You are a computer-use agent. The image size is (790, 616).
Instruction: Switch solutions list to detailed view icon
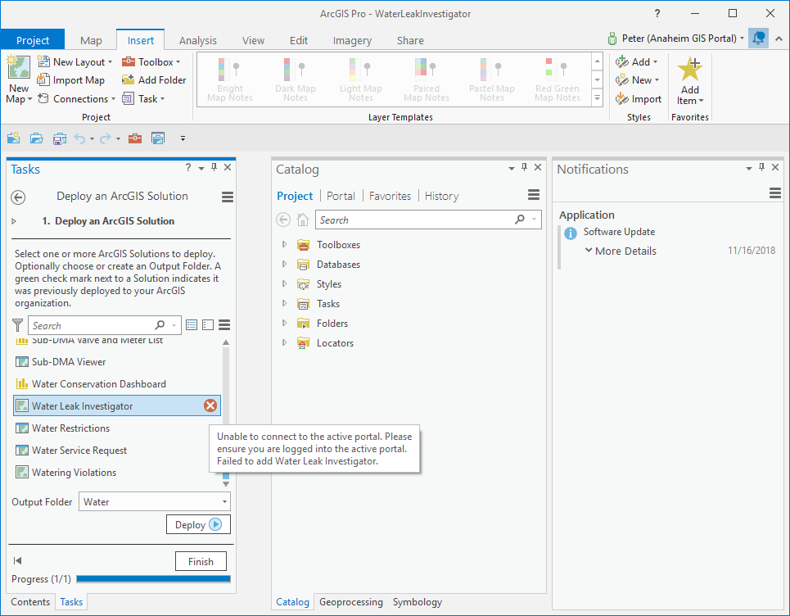tap(192, 324)
